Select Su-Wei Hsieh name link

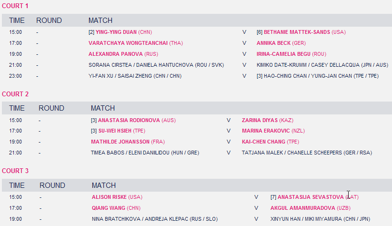tap(117, 131)
